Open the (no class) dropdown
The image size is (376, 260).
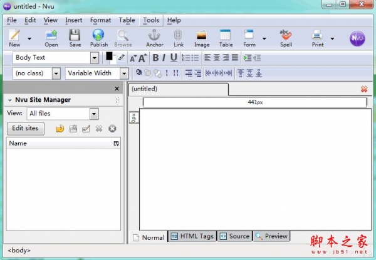56,73
